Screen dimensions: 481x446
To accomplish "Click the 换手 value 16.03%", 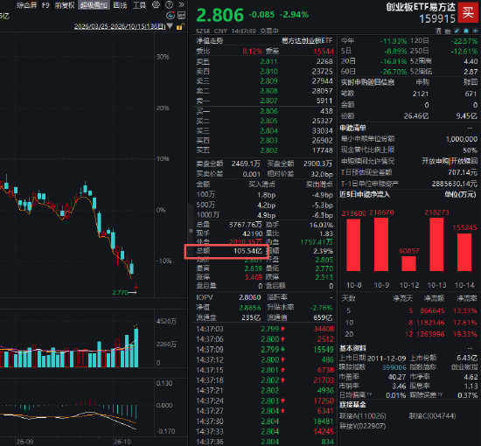I will click(321, 225).
